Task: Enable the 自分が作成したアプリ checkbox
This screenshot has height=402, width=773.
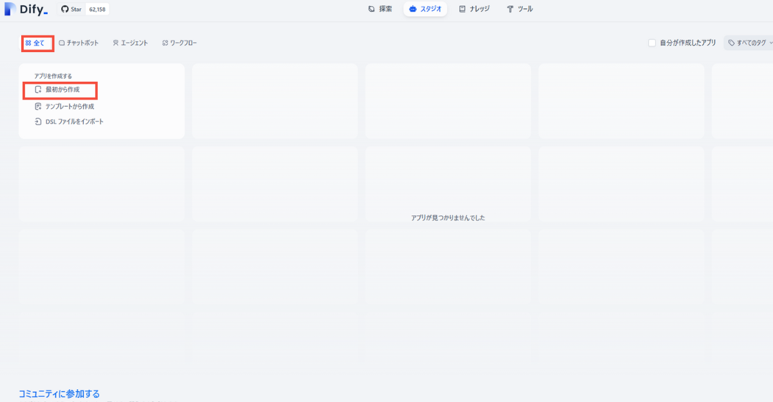Action: pyautogui.click(x=652, y=43)
